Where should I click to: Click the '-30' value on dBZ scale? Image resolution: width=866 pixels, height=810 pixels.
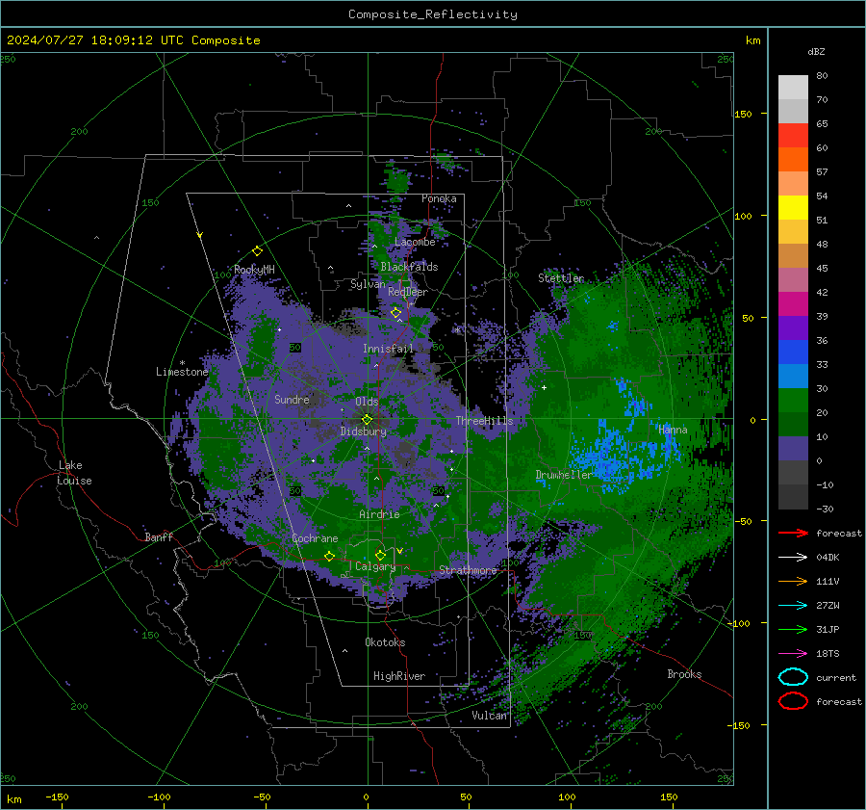coord(825,510)
